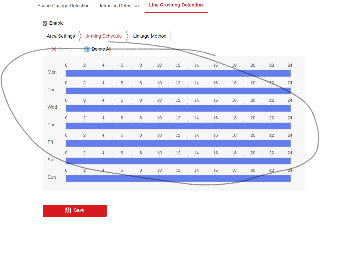Select Sunday's blue schedule bar
Image resolution: width=354 pixels, height=261 pixels.
tap(178, 178)
